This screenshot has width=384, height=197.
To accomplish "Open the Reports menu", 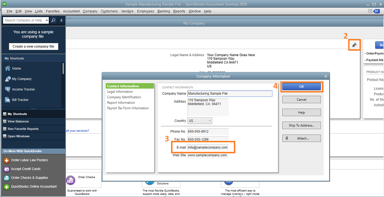I will click(179, 11).
